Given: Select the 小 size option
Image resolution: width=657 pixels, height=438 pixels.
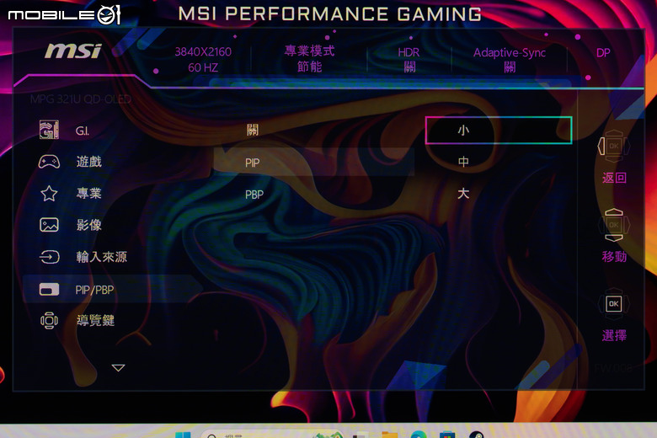Looking at the screenshot, I should click(499, 131).
